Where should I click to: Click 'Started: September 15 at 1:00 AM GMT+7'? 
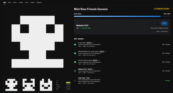[x=90, y=45]
